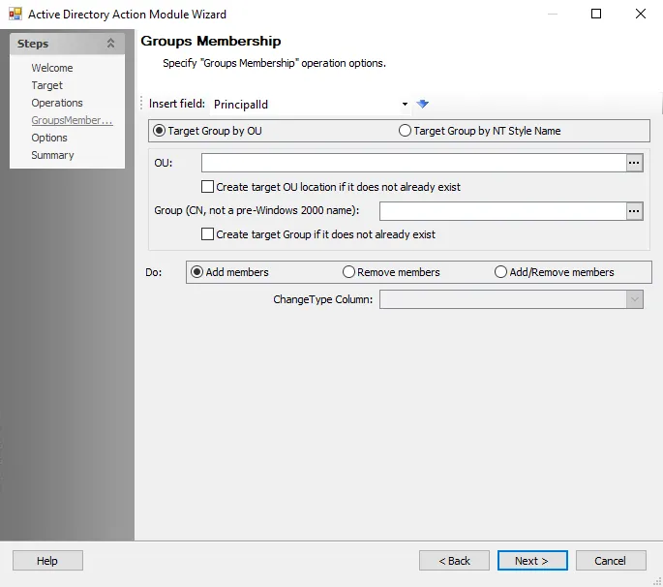
Task: Close the wizard window
Action: click(x=641, y=14)
